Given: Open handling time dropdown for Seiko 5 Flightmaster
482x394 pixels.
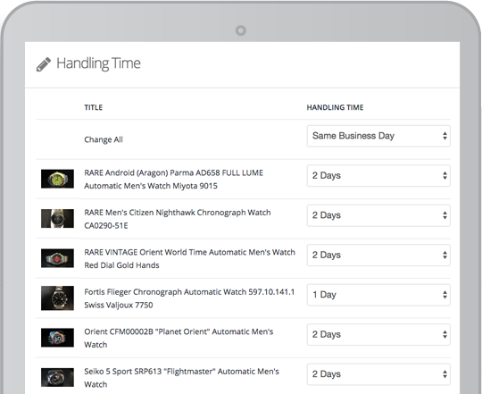Looking at the screenshot, I should (378, 374).
